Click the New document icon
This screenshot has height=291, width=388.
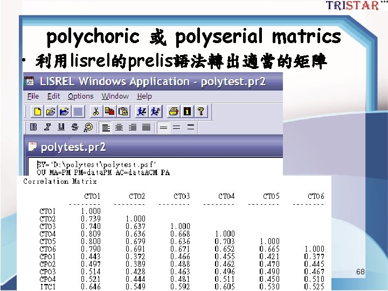click(37, 112)
